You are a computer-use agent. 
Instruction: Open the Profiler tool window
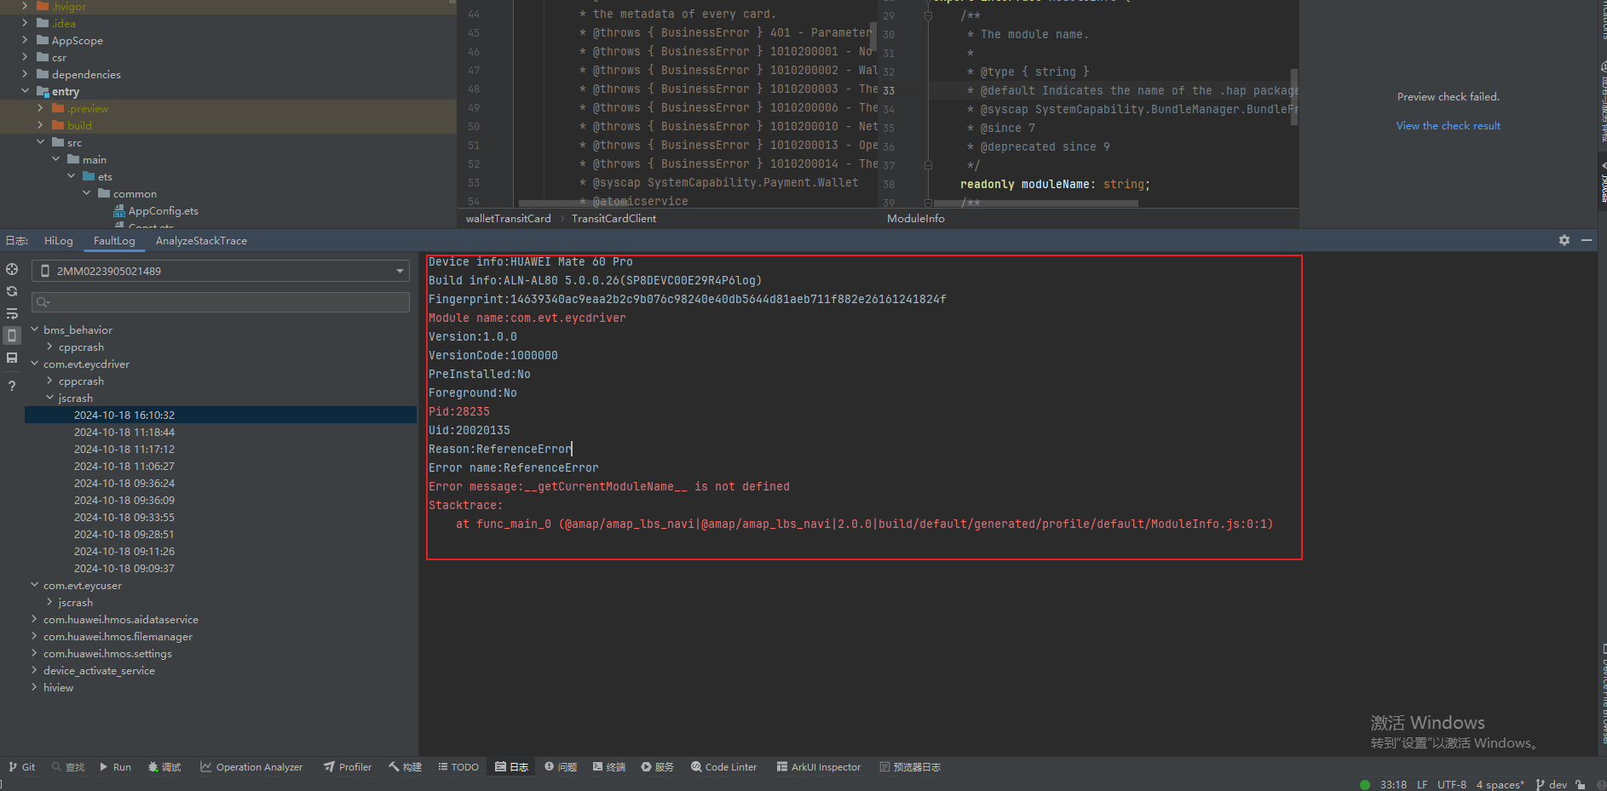point(348,767)
